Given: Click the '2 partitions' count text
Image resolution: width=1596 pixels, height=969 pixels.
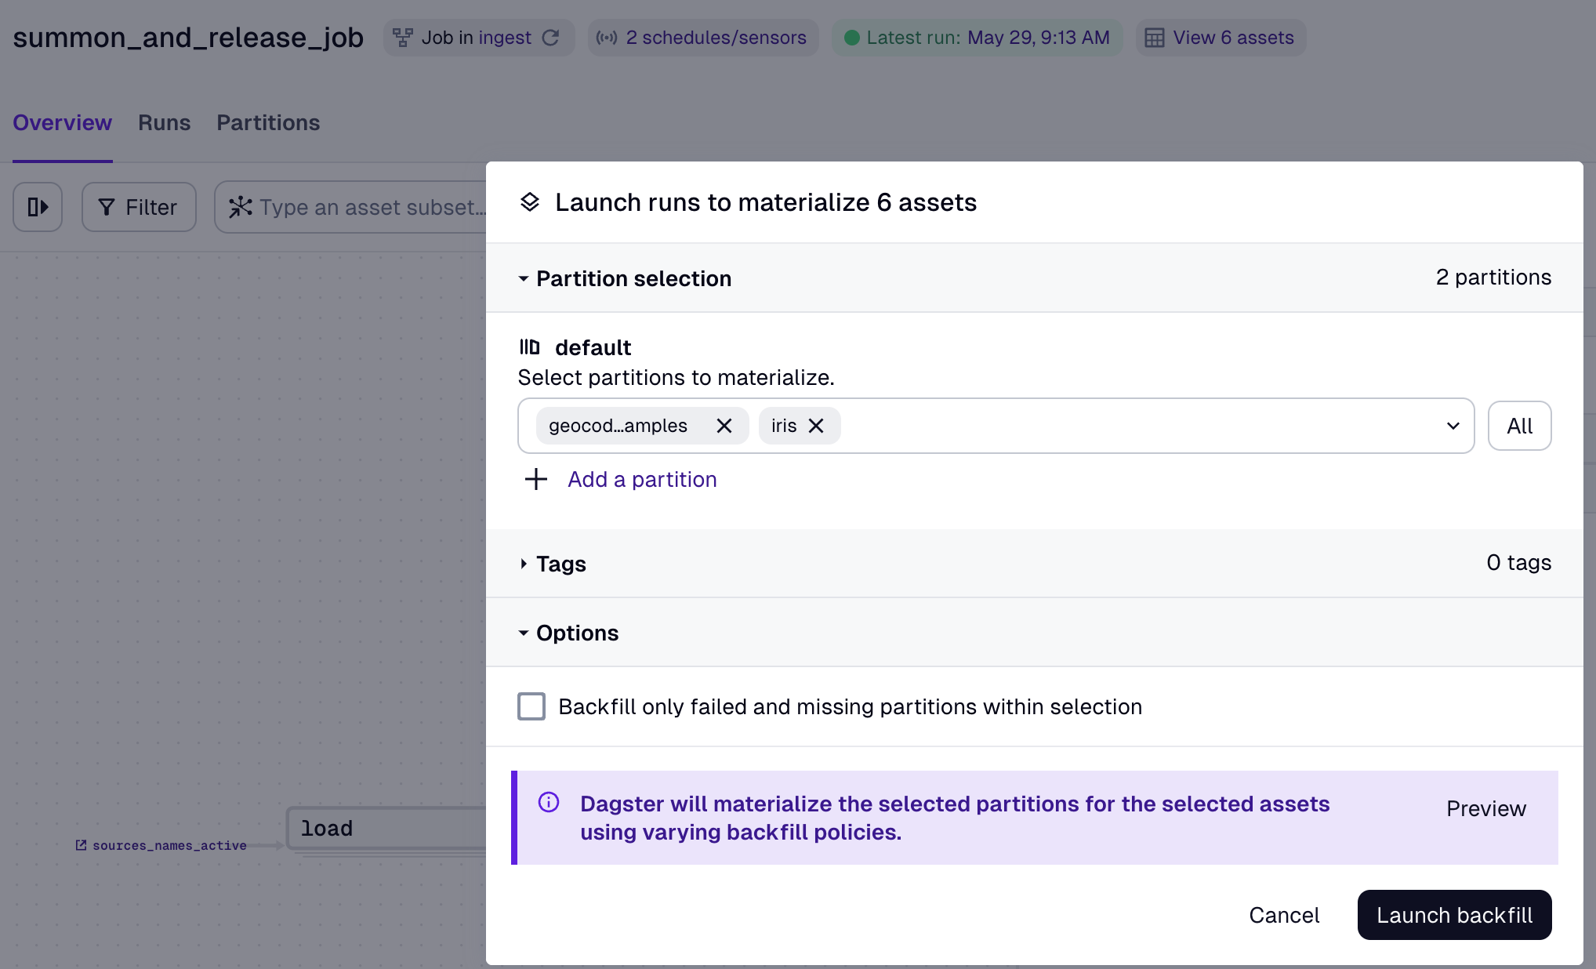Looking at the screenshot, I should pyautogui.click(x=1493, y=277).
